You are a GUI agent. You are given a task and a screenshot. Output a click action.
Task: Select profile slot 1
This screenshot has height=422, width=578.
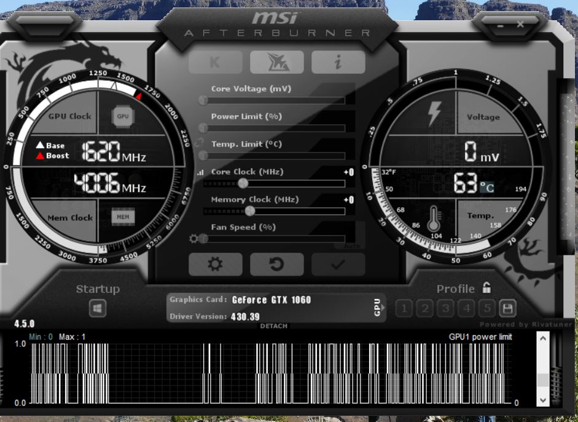click(404, 308)
